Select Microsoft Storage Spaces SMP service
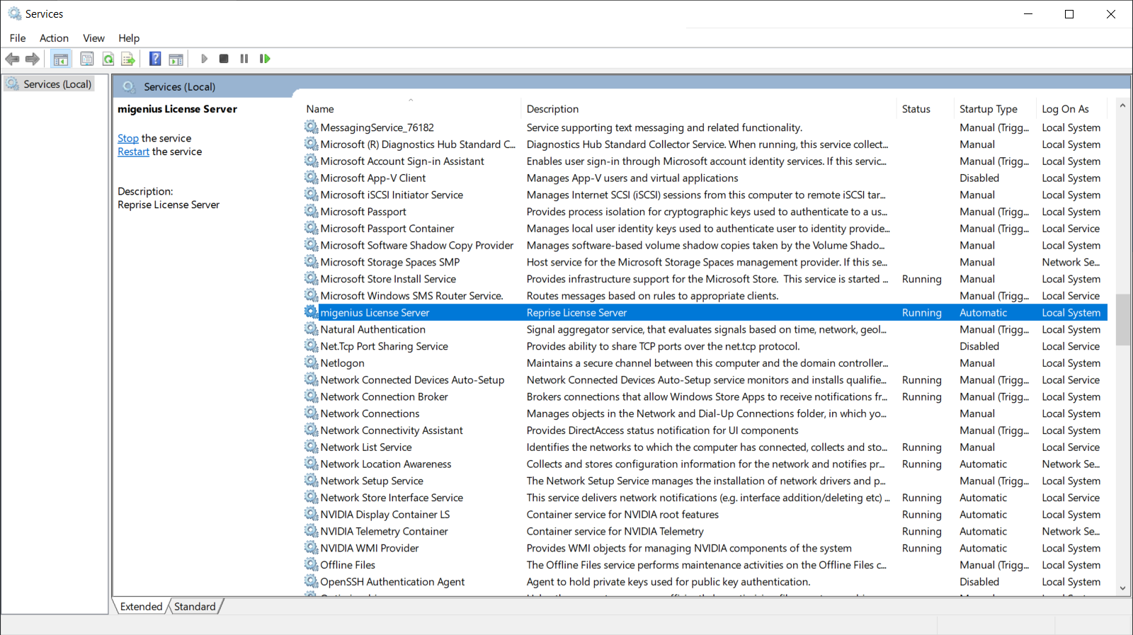Viewport: 1133px width, 635px height. click(x=390, y=262)
